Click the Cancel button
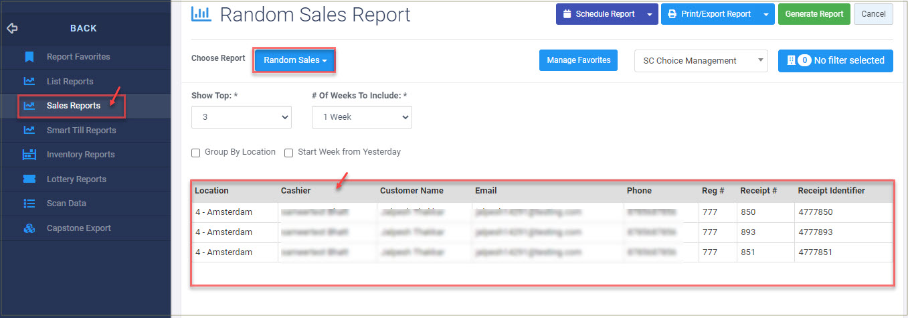Viewport: 908px width, 318px height. pyautogui.click(x=873, y=14)
